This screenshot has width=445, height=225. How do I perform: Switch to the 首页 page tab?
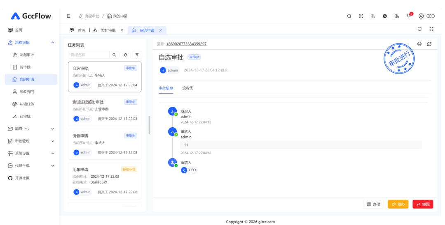[x=78, y=30]
